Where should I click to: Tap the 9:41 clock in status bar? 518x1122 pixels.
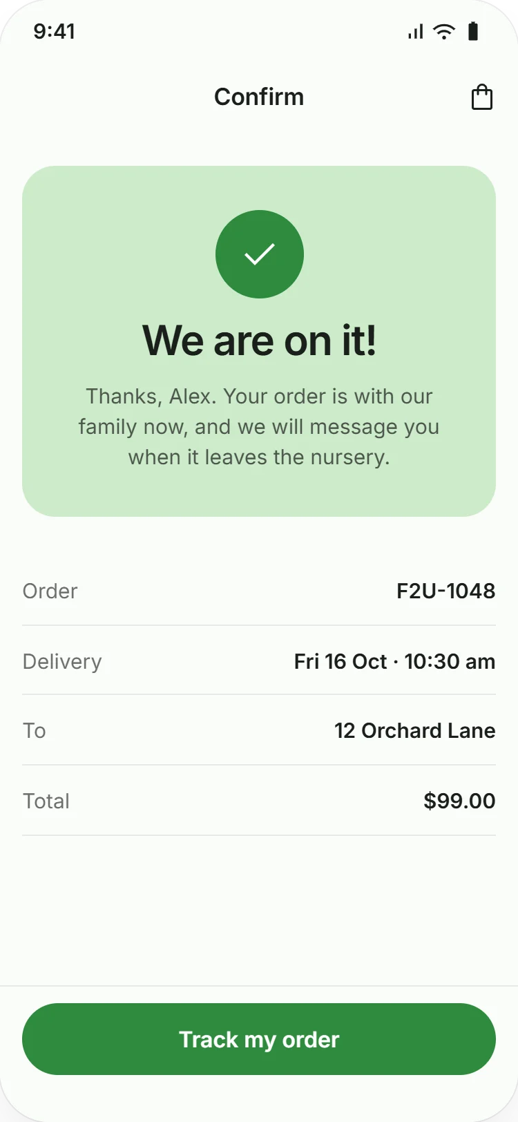tap(54, 31)
